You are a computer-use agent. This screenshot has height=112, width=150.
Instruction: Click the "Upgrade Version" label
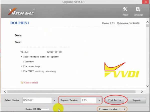pos(69,100)
